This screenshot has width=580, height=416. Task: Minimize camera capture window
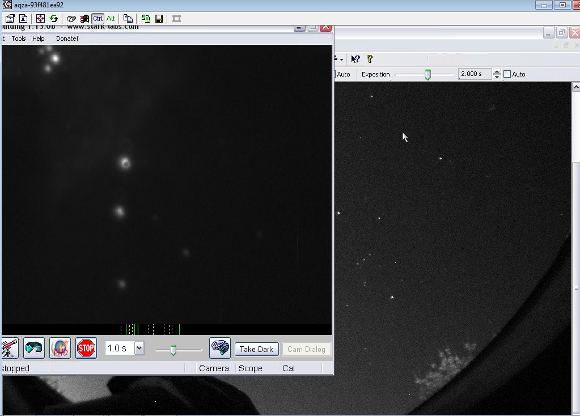pyautogui.click(x=549, y=32)
